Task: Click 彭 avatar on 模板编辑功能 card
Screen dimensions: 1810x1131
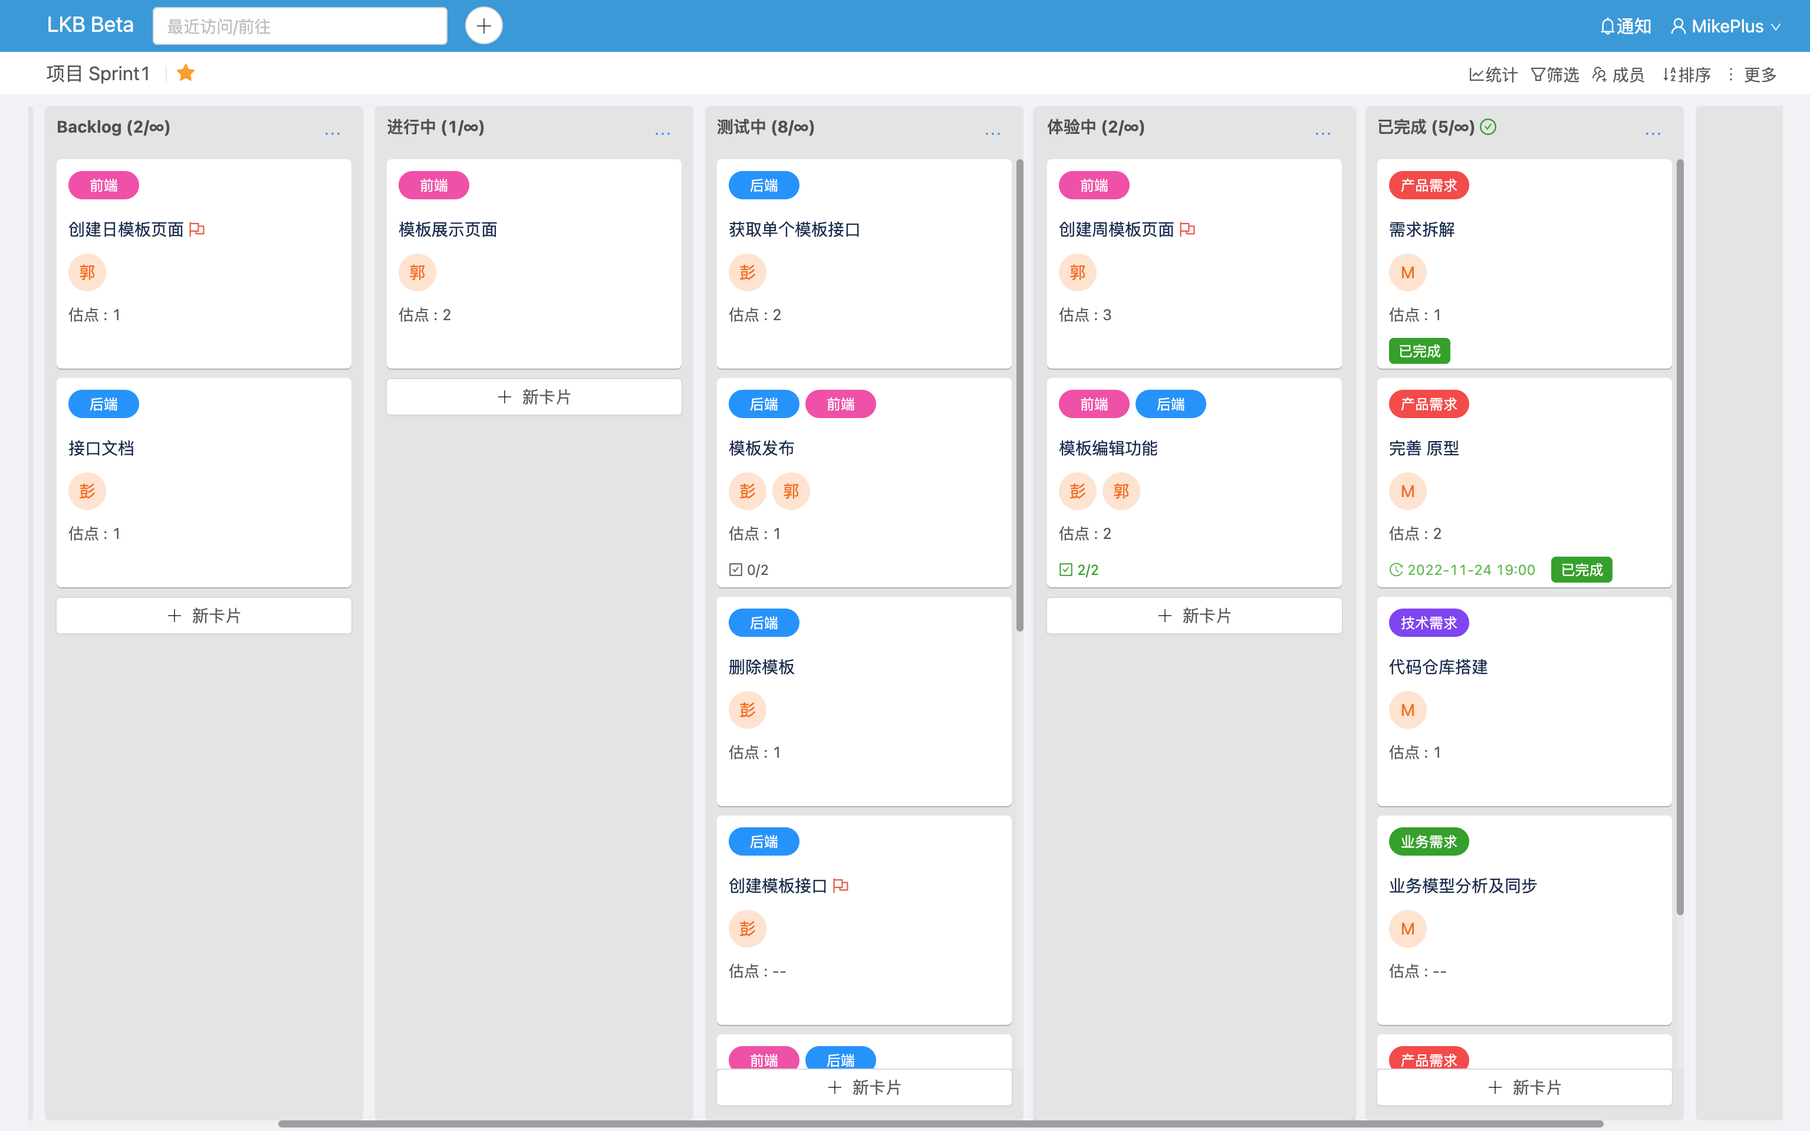Action: (x=1077, y=491)
